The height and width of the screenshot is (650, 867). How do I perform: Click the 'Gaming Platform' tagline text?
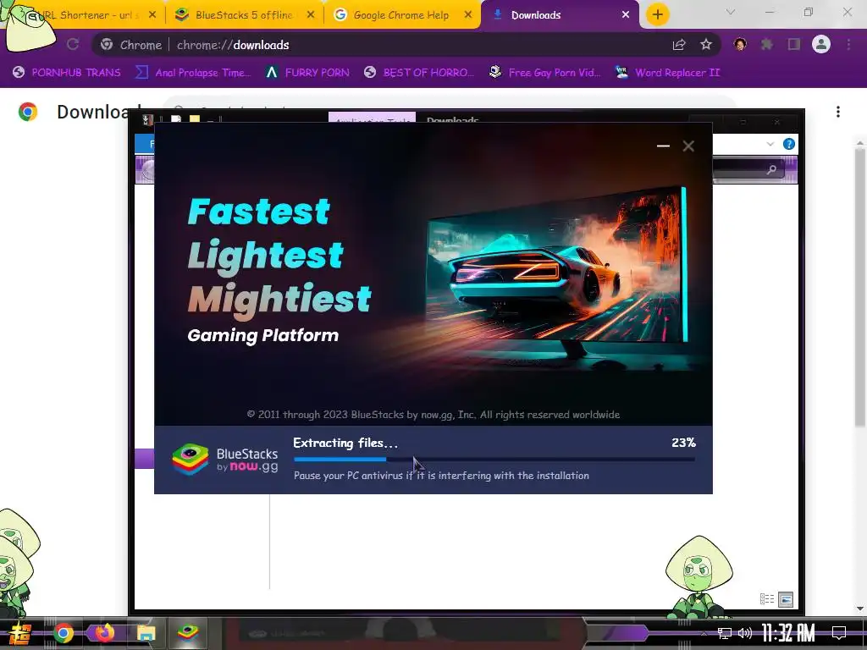(263, 335)
